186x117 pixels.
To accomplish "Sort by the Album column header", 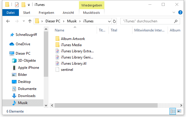I will pos(175,30).
